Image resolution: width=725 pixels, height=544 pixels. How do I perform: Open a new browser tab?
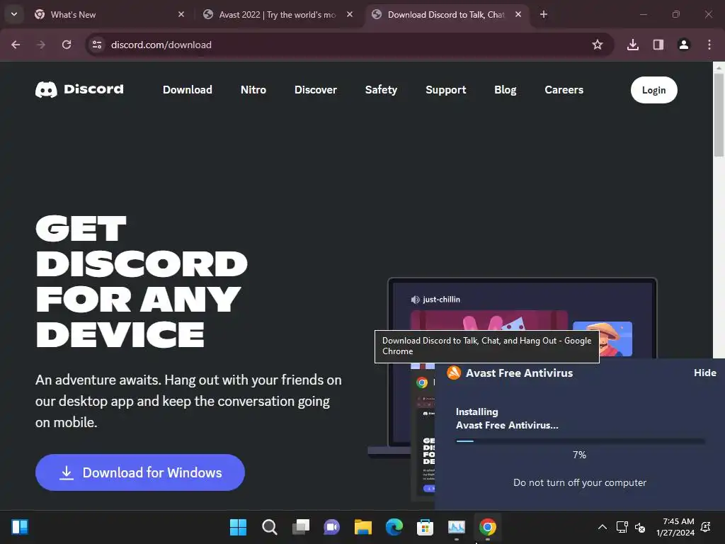pos(544,14)
